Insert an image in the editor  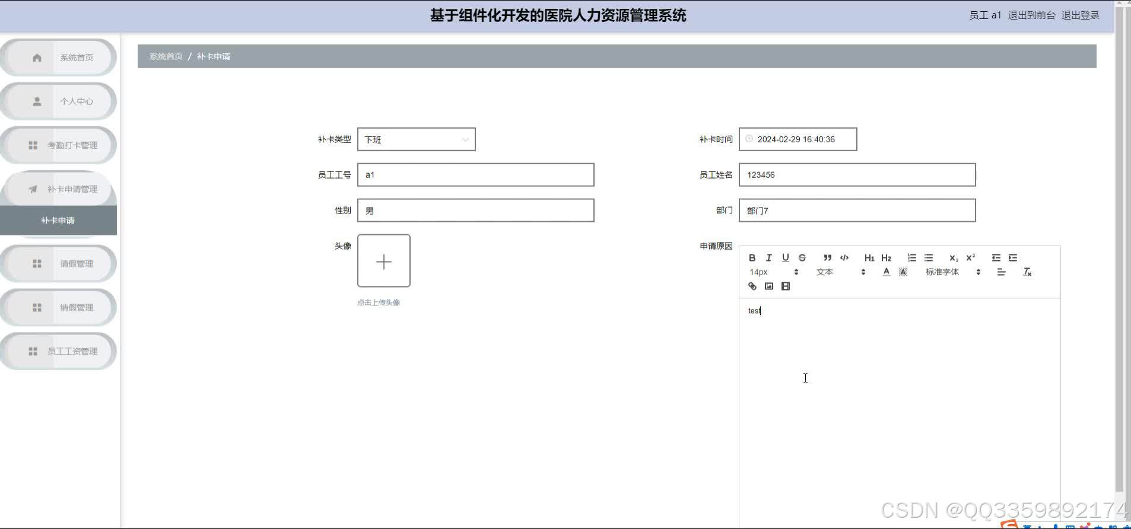pos(768,286)
